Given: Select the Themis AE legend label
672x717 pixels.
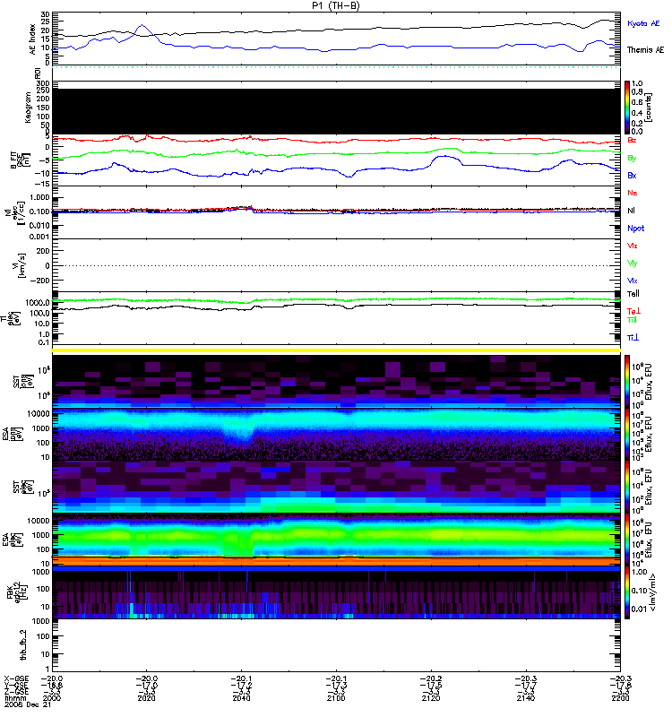Looking at the screenshot, I should click(645, 50).
